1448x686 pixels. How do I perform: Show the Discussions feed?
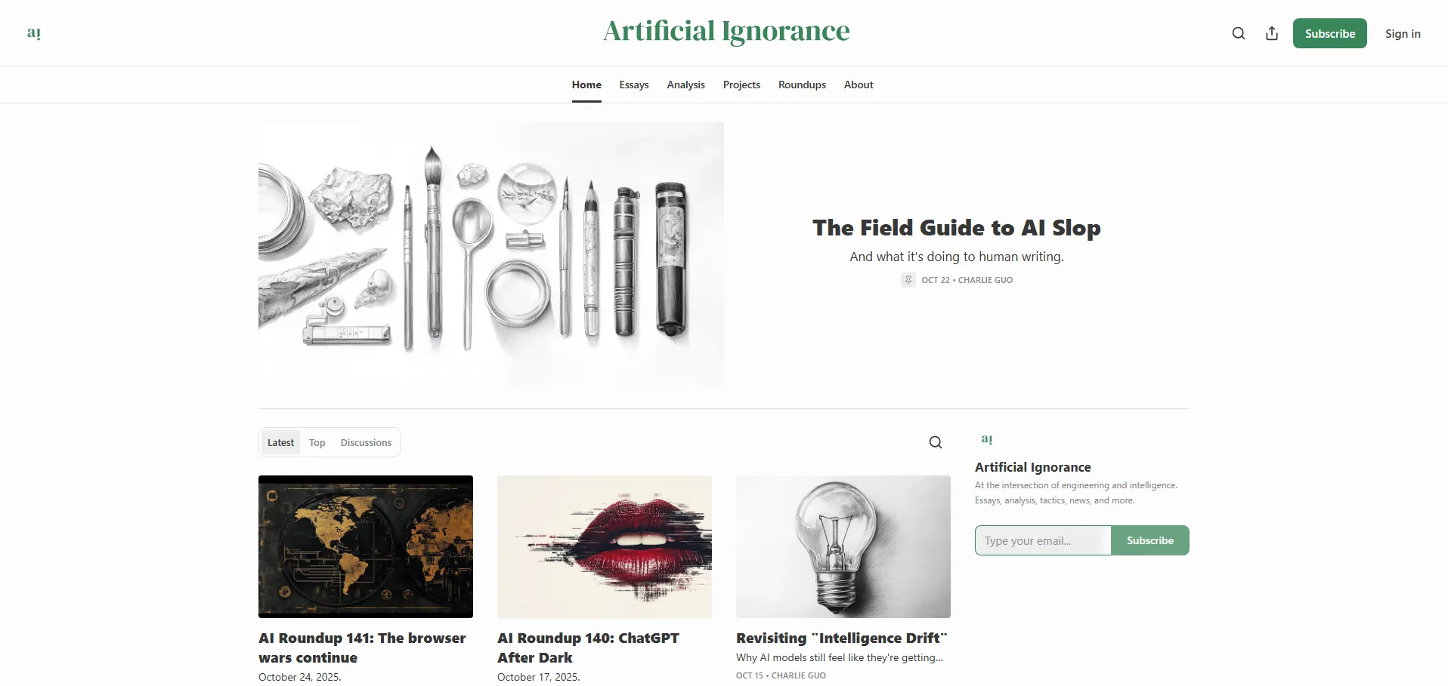[366, 442]
